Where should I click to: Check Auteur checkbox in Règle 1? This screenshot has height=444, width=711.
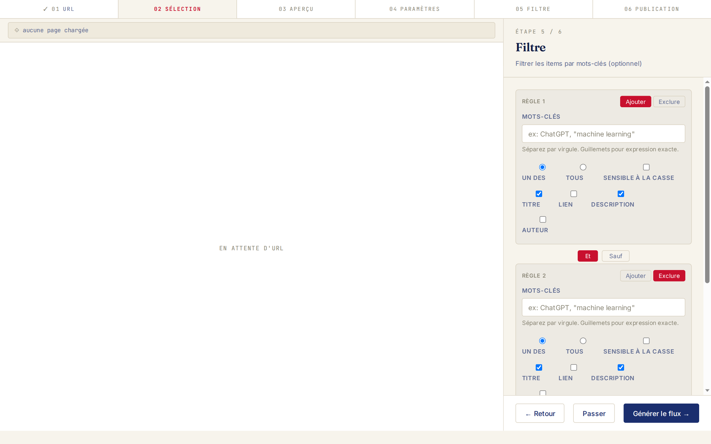click(543, 219)
